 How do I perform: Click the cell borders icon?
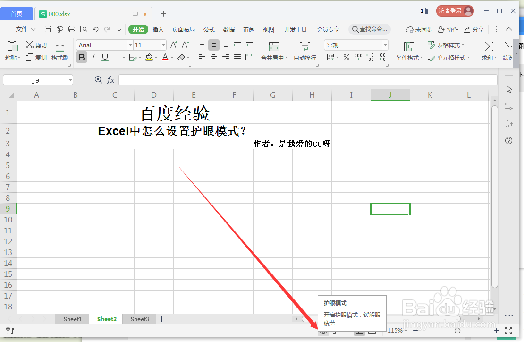tap(117, 58)
